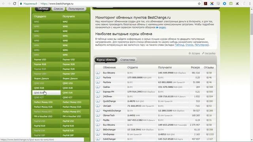Select Perfect Money EUR in the Получите column
Image resolution: width=253 pixels, height=142 pixels.
[75, 107]
